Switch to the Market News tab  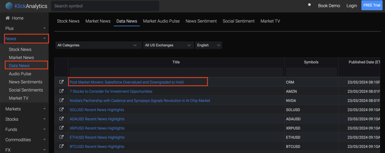[x=98, y=21]
